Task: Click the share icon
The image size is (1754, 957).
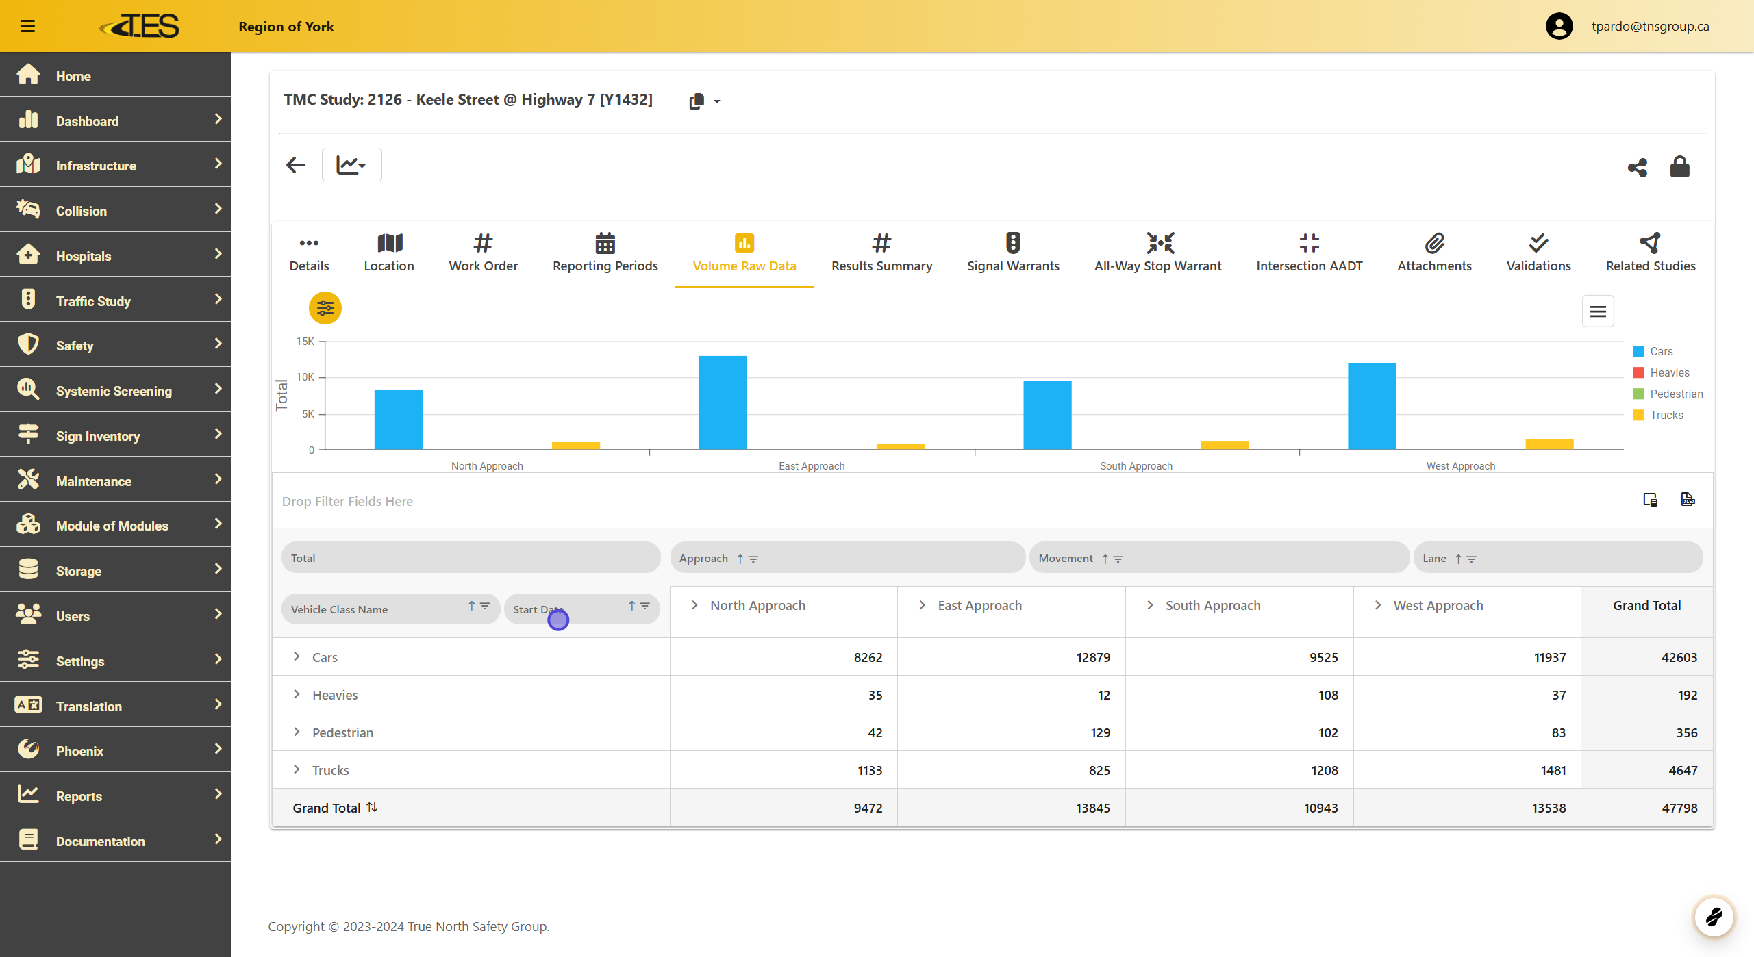Action: (x=1638, y=167)
